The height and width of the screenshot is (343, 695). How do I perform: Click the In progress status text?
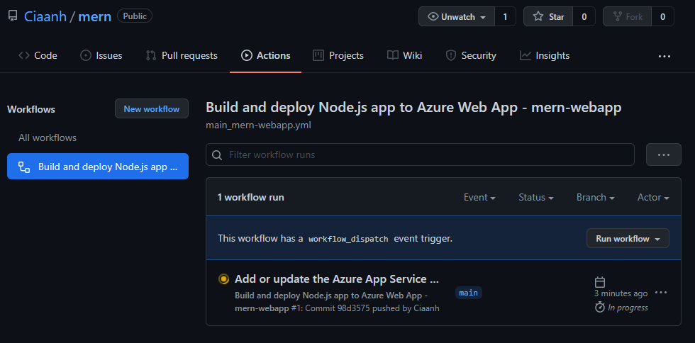coord(628,307)
